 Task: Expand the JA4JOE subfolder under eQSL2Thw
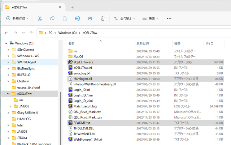click(10, 106)
